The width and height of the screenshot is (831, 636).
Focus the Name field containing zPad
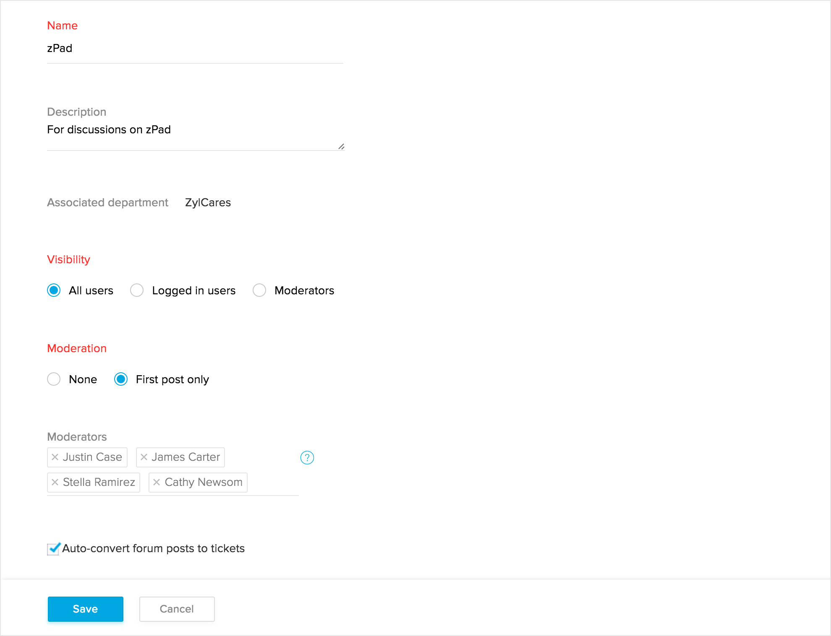195,49
